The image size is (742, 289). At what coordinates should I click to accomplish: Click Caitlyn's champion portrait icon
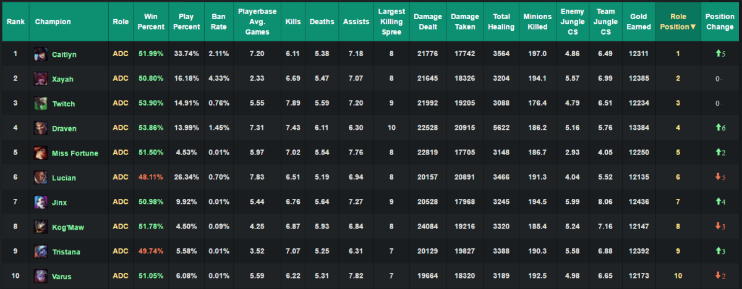coord(41,54)
